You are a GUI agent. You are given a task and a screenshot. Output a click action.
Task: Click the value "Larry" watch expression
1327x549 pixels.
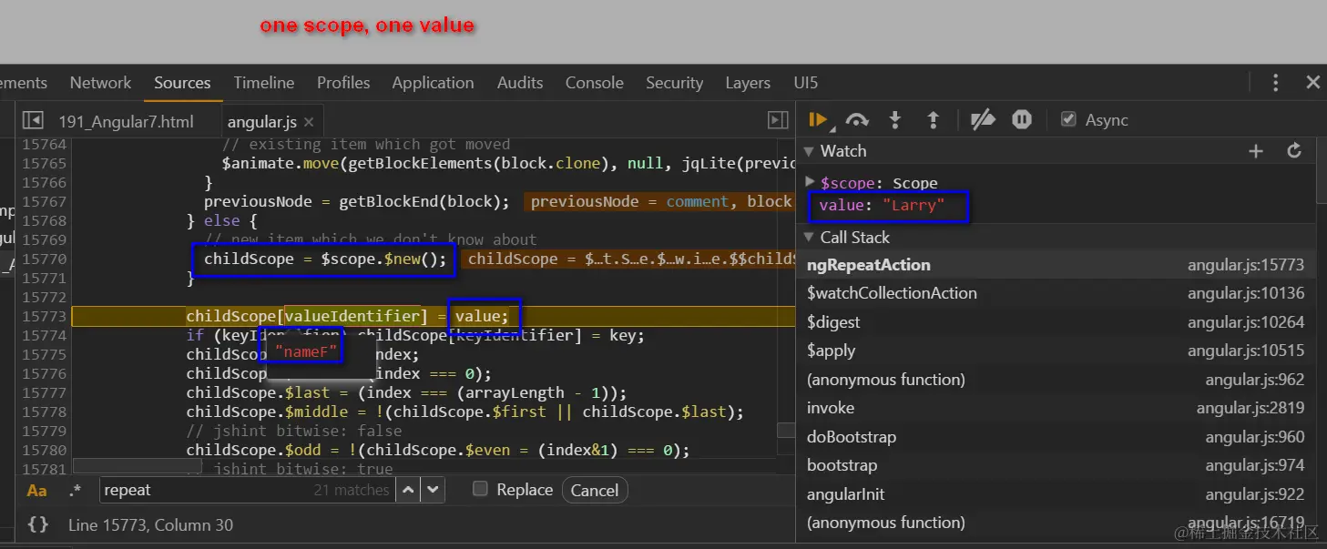pyautogui.click(x=882, y=206)
